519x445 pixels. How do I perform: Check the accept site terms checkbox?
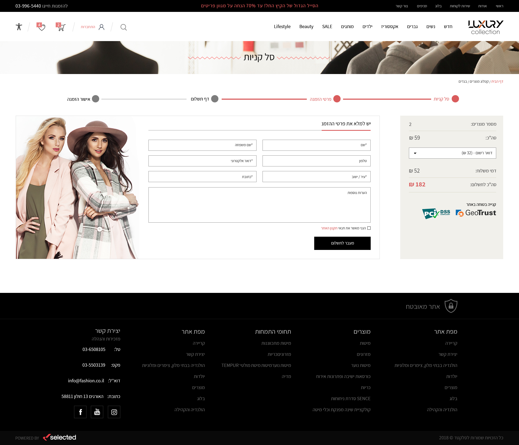click(x=369, y=228)
